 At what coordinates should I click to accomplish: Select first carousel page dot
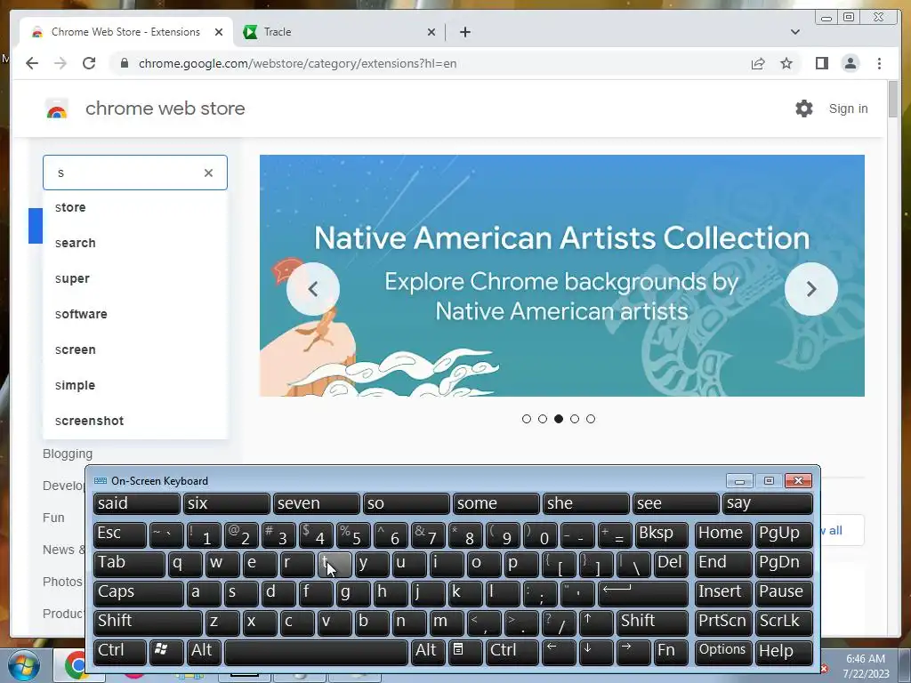click(x=527, y=419)
